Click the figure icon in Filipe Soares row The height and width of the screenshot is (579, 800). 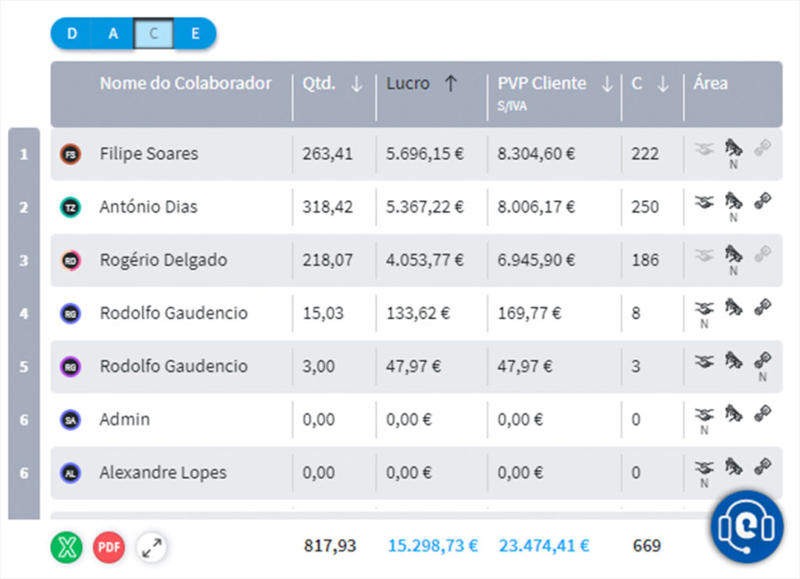(734, 150)
